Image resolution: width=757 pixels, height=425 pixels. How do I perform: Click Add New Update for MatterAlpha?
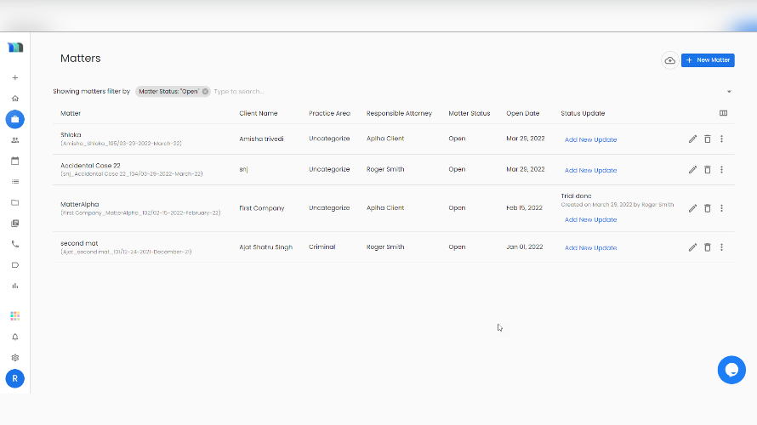[x=590, y=219]
